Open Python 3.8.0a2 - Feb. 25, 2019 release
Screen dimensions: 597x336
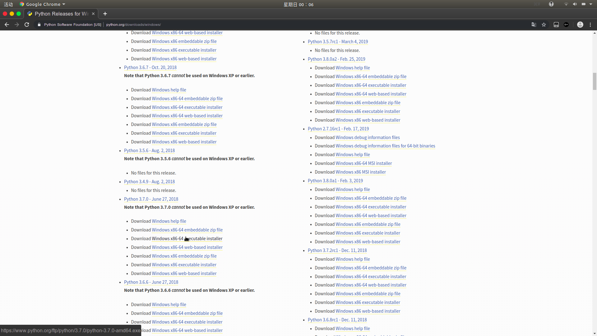pos(336,59)
